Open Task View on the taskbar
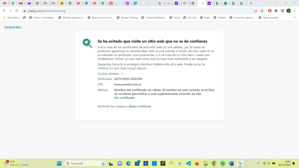 pos(111,163)
